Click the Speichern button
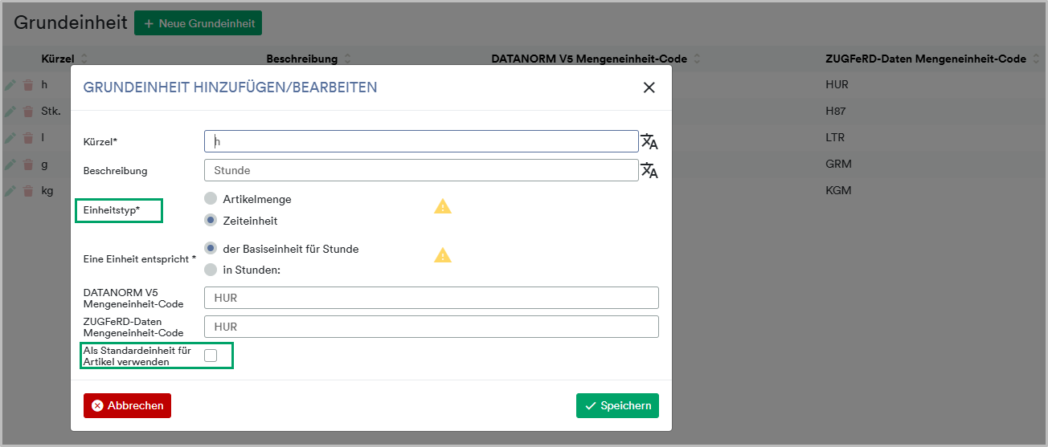This screenshot has width=1048, height=447. [x=617, y=405]
